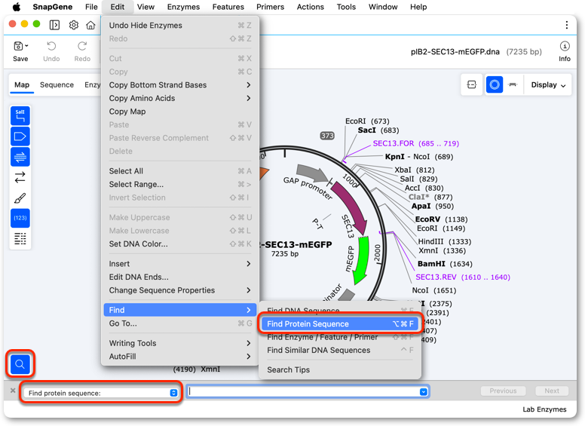Click the dotted-lines list icon in side toolbar
The width and height of the screenshot is (585, 426).
20,238
